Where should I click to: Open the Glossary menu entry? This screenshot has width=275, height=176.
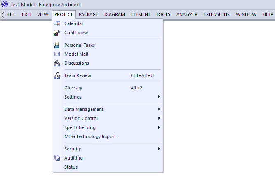click(x=108, y=88)
